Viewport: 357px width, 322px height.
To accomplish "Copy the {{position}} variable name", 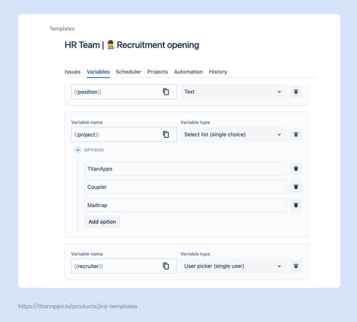I will pos(166,92).
